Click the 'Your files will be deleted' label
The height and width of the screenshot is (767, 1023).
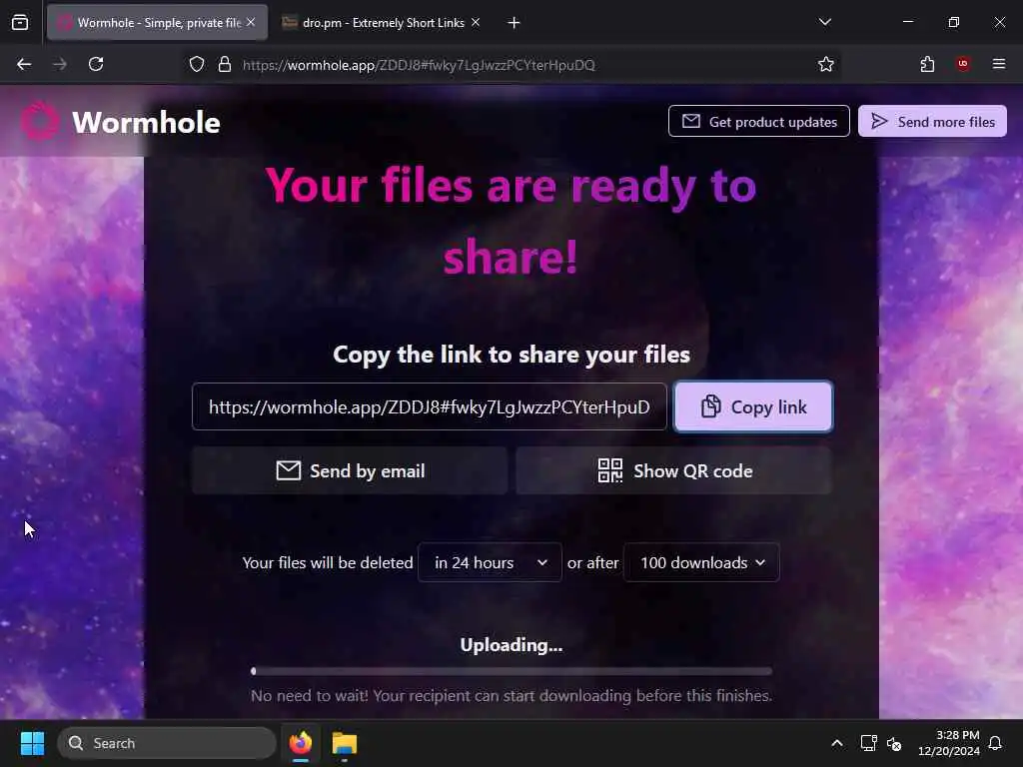[x=328, y=562]
